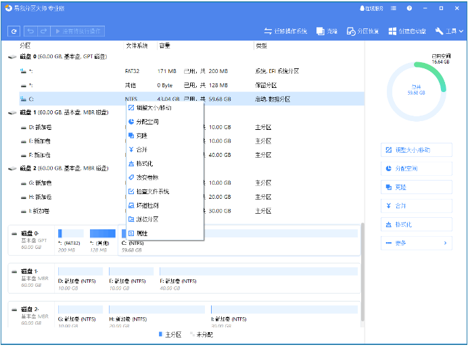Click 创建启动盘 (create bootable disk) icon
468x347 pixels.
407,31
